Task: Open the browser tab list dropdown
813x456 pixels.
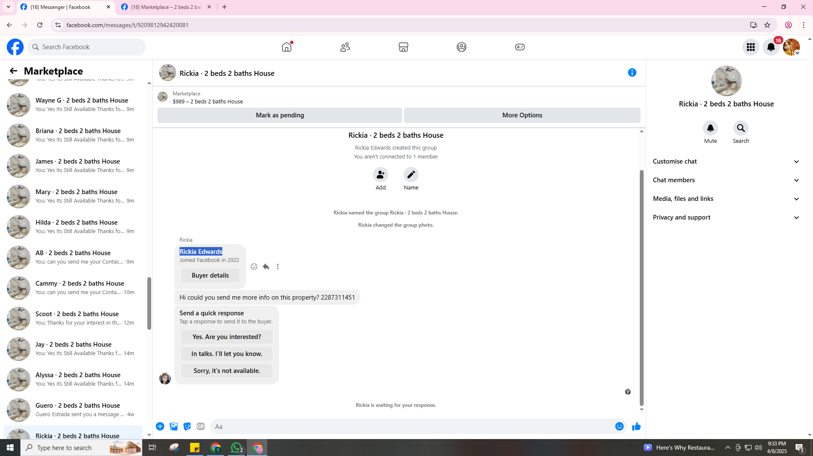Action: (8, 7)
